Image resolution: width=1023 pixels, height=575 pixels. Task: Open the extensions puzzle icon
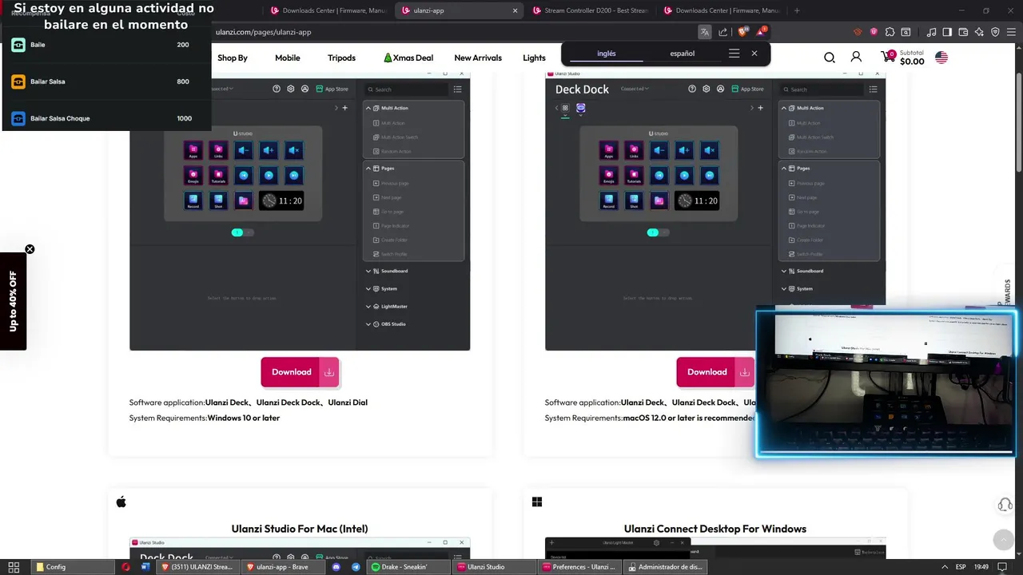tap(889, 32)
